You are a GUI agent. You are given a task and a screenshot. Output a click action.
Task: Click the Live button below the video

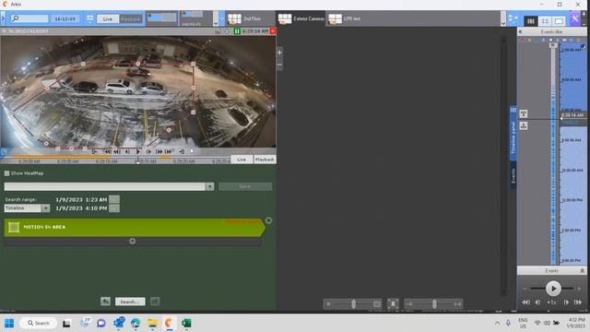[x=242, y=160]
